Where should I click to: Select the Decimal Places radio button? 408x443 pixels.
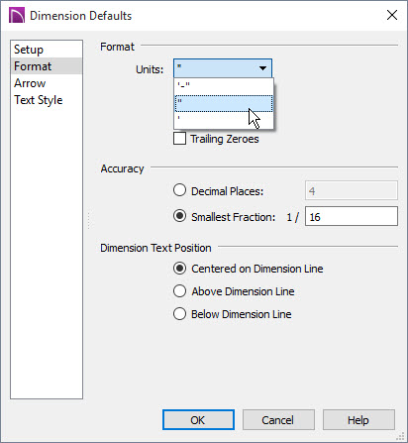coord(179,190)
